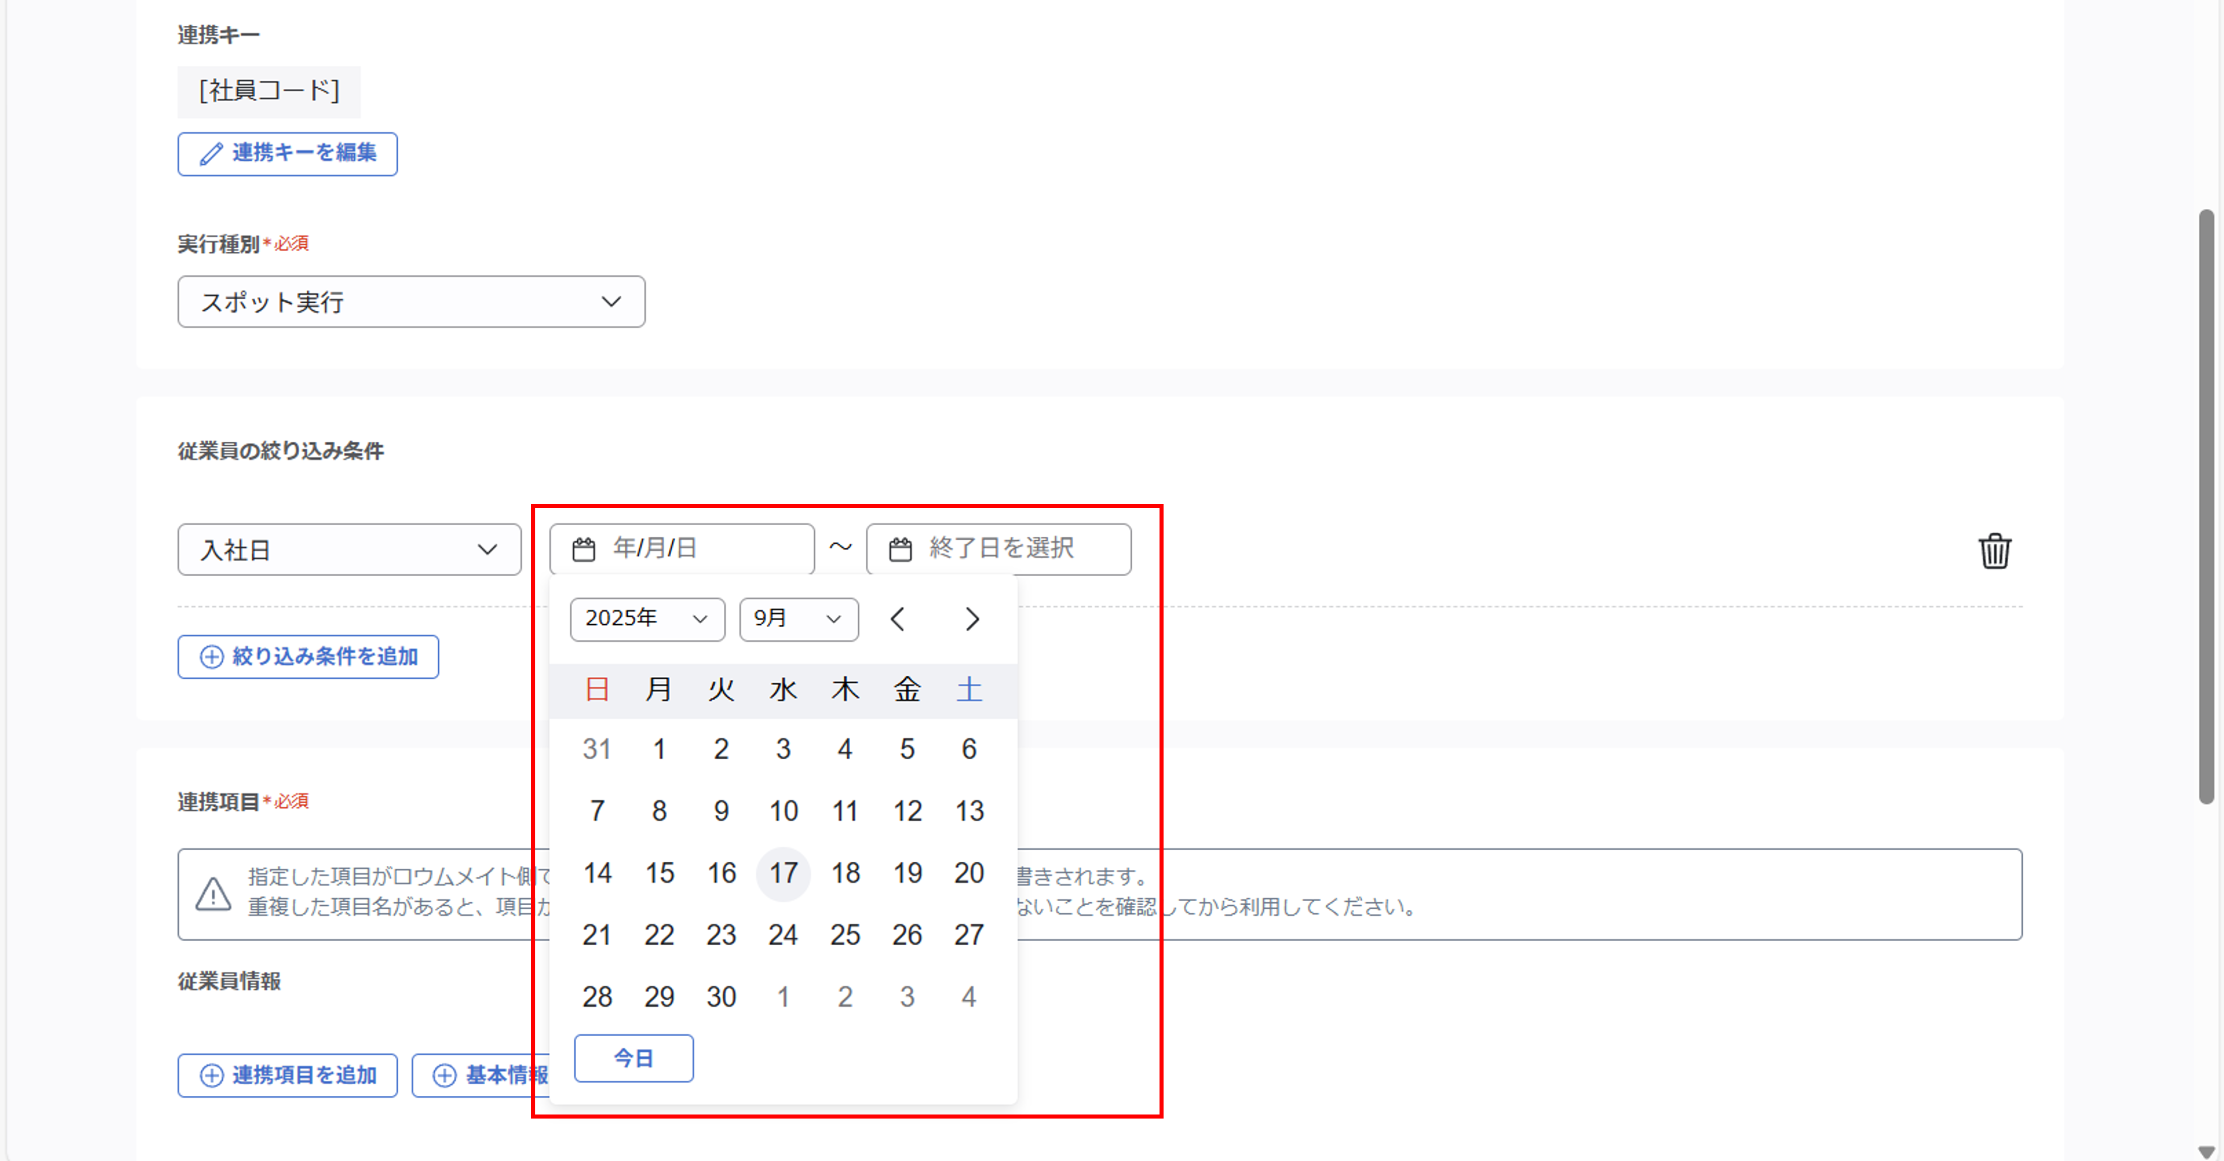The width and height of the screenshot is (2224, 1161).
Task: Expand the 2025年 year selector
Action: tap(646, 619)
